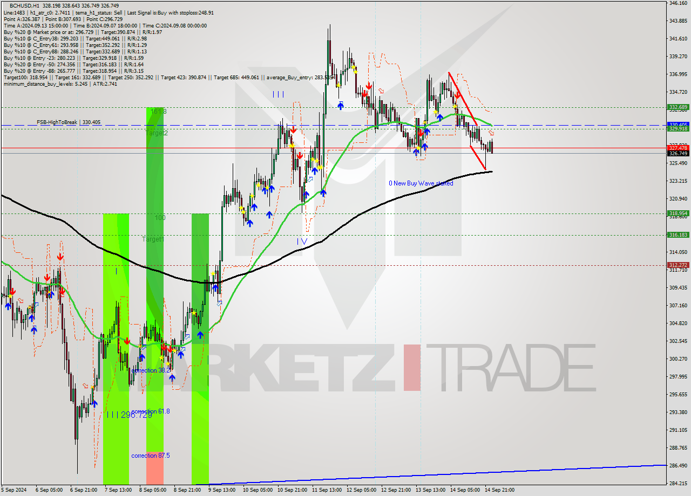Click the 346.260 price axis value
Screen dimensions: 691x496
pos(678,3)
